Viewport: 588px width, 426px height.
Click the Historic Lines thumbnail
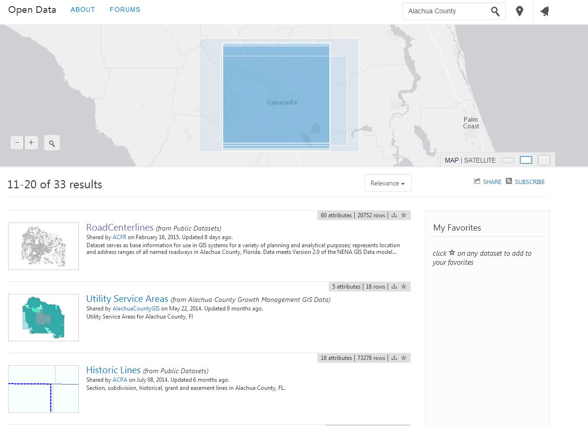[x=43, y=389]
